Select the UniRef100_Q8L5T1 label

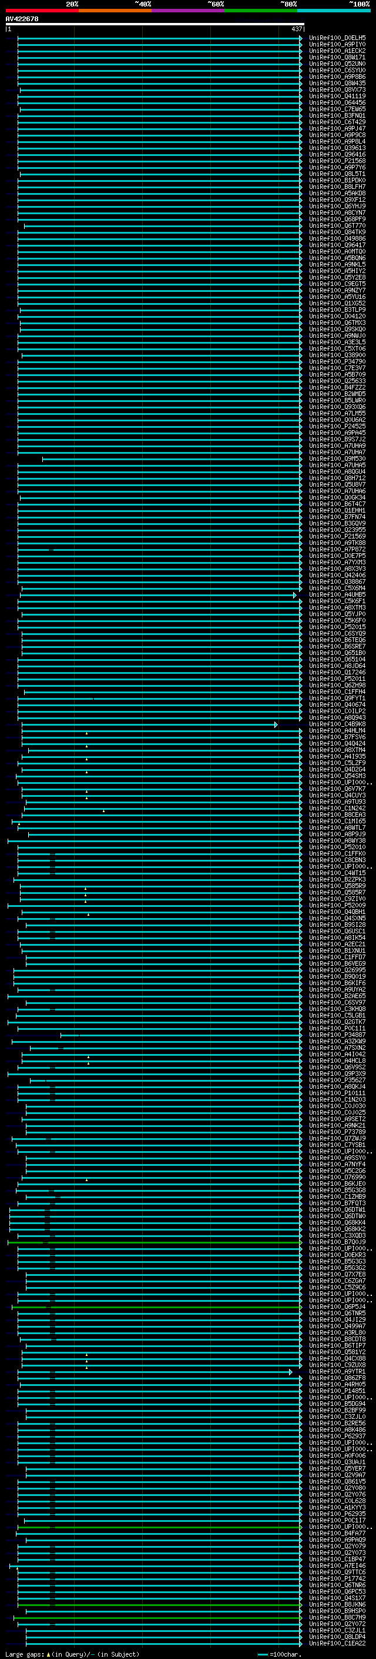(x=337, y=174)
